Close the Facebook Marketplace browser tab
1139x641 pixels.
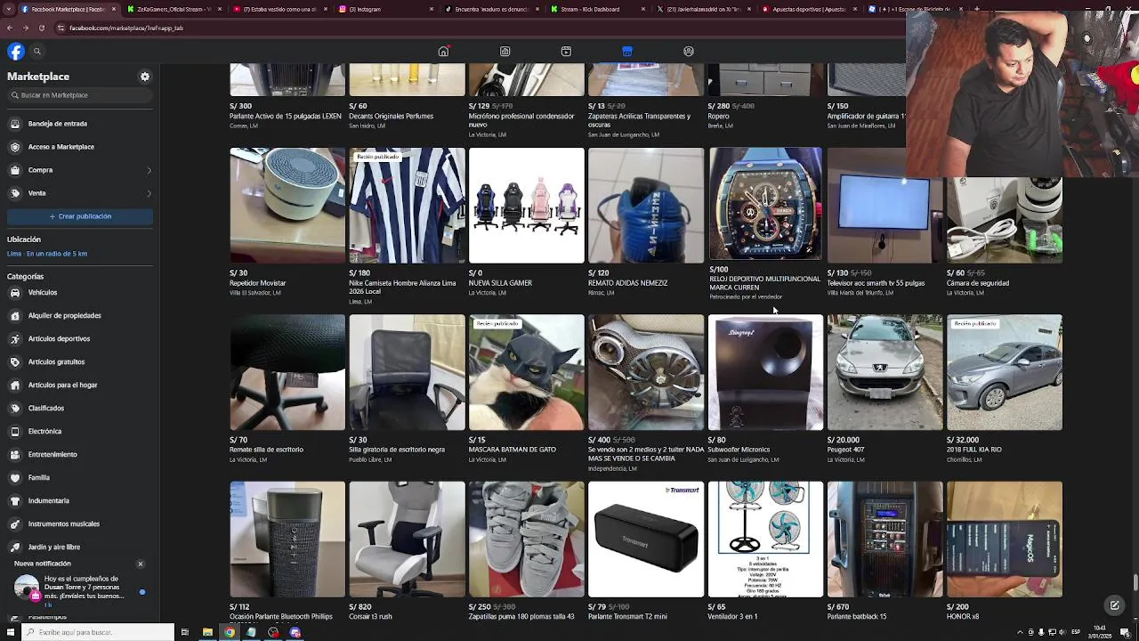coord(113,9)
